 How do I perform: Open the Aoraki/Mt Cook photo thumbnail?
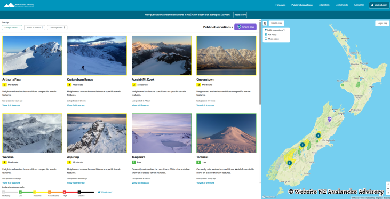click(162, 55)
